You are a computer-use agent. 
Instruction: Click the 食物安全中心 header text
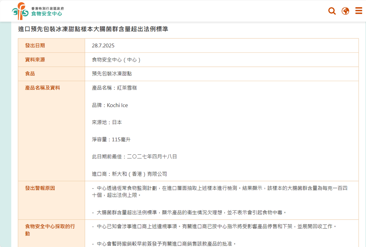tap(47, 13)
